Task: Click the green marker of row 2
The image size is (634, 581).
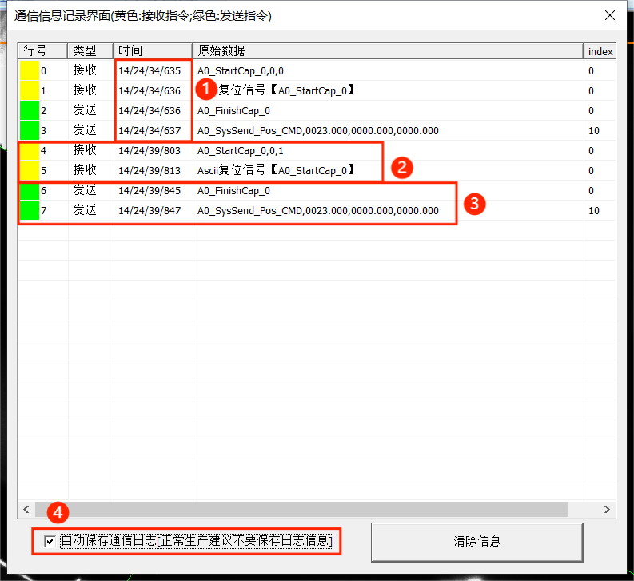Action: point(30,110)
